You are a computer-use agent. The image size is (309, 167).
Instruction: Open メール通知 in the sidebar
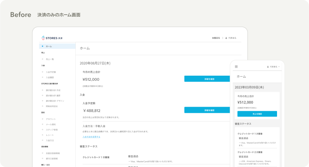(51, 125)
